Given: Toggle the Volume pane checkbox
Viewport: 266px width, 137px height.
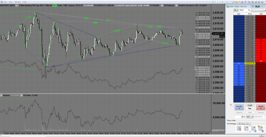Looking at the screenshot, I should 2,96.
